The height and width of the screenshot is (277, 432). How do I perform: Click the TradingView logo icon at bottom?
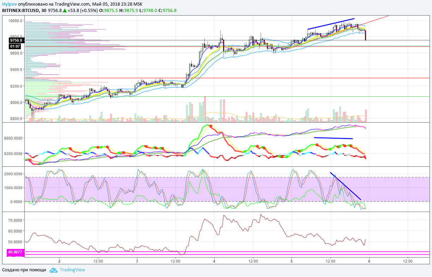click(53, 270)
